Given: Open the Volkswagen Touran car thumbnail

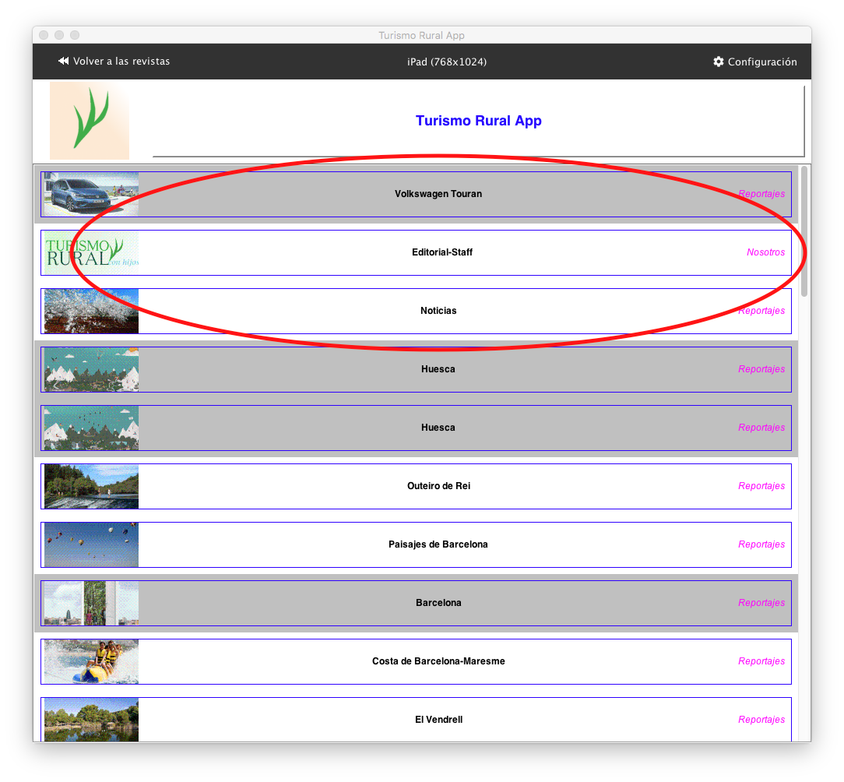Looking at the screenshot, I should pyautogui.click(x=90, y=194).
